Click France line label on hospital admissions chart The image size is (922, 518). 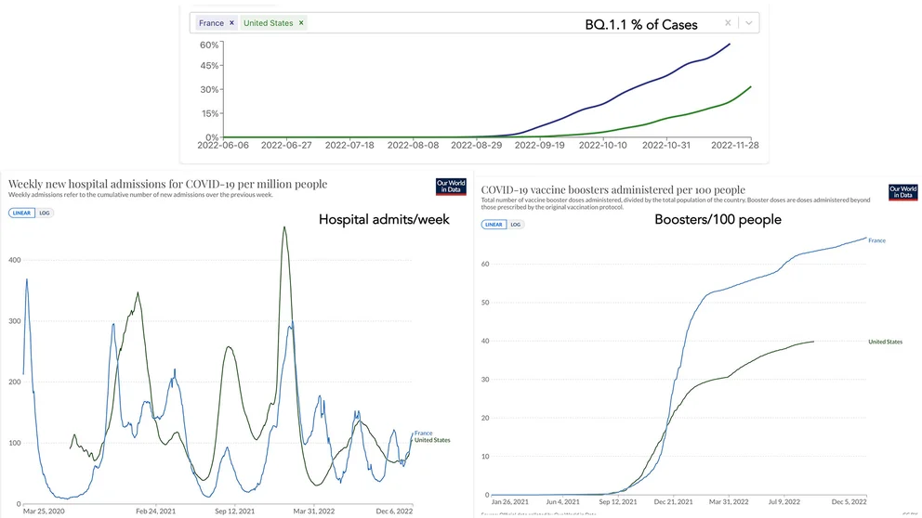click(423, 433)
